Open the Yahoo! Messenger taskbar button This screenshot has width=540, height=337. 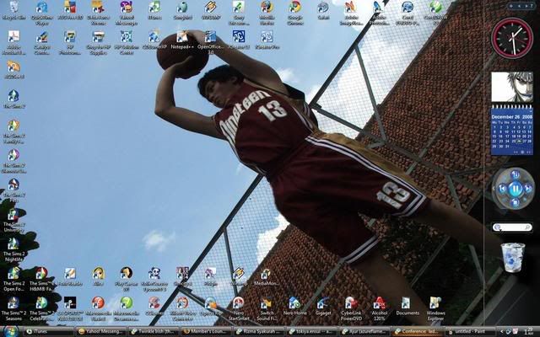101,331
